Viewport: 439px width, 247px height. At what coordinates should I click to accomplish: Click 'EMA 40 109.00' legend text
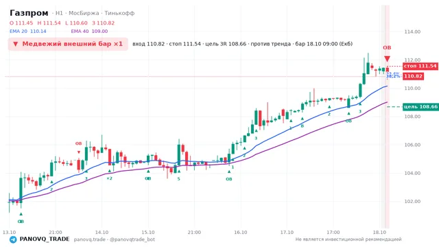[x=89, y=32]
